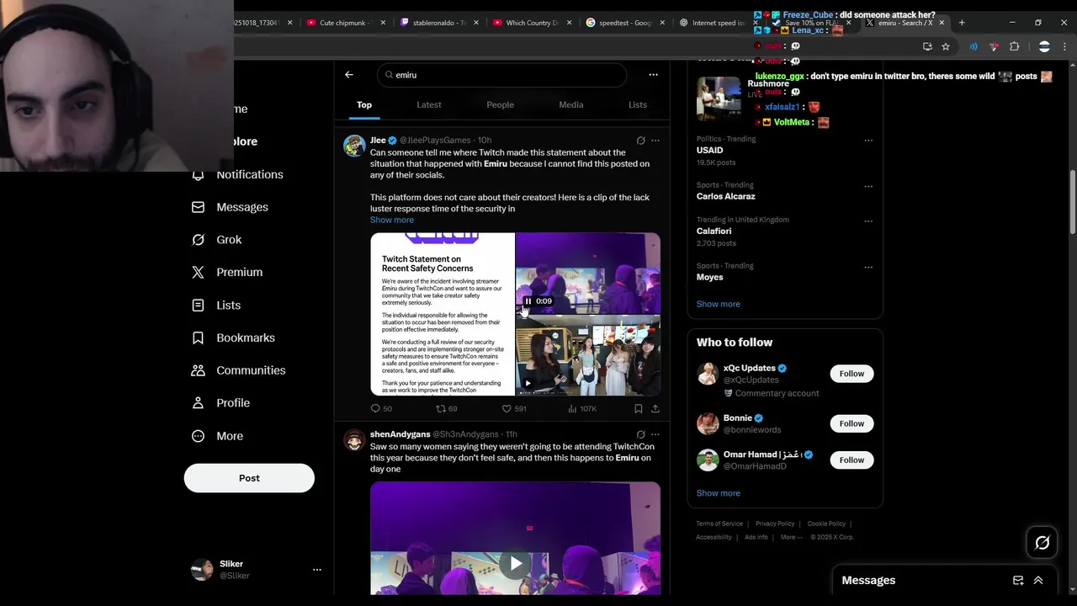The image size is (1077, 606).
Task: Show more accounts in Who to follow
Action: [719, 493]
